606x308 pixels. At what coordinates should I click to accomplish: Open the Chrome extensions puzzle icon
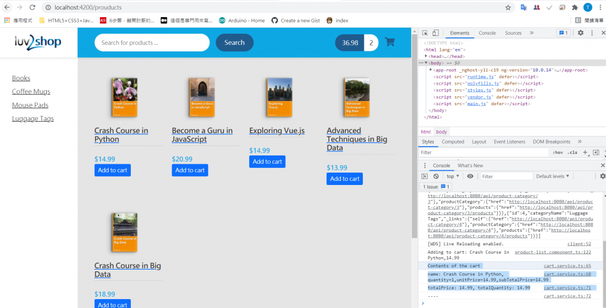(x=575, y=7)
